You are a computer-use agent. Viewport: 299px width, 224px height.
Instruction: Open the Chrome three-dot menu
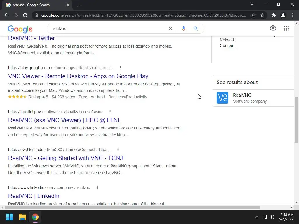293,15
